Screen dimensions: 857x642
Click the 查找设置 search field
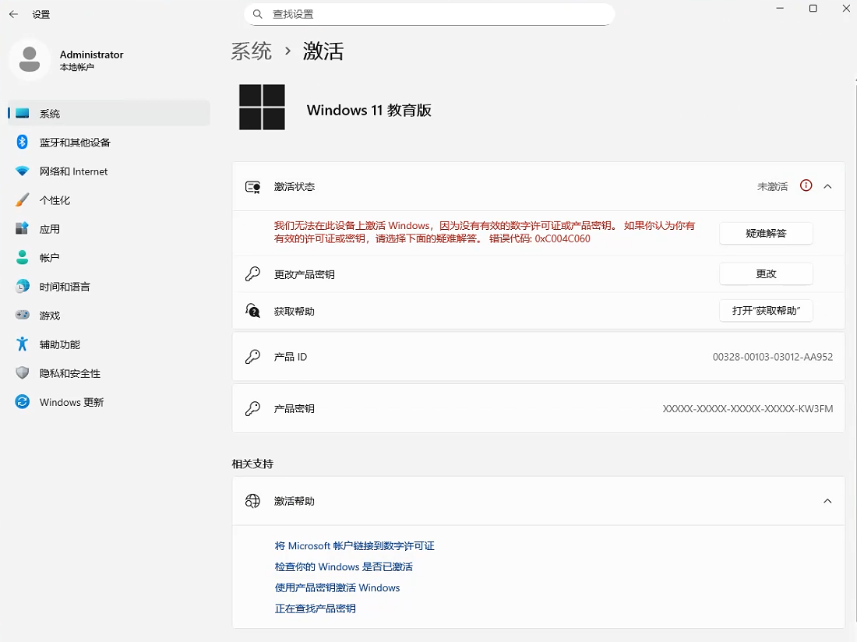(430, 14)
